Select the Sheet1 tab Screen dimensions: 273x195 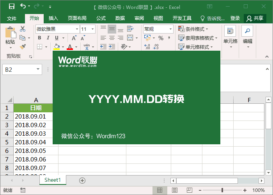53,180
